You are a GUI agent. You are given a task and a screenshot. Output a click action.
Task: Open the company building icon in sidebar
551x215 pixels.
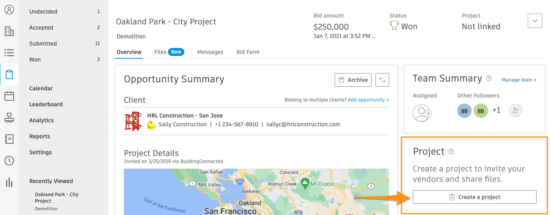(x=9, y=31)
